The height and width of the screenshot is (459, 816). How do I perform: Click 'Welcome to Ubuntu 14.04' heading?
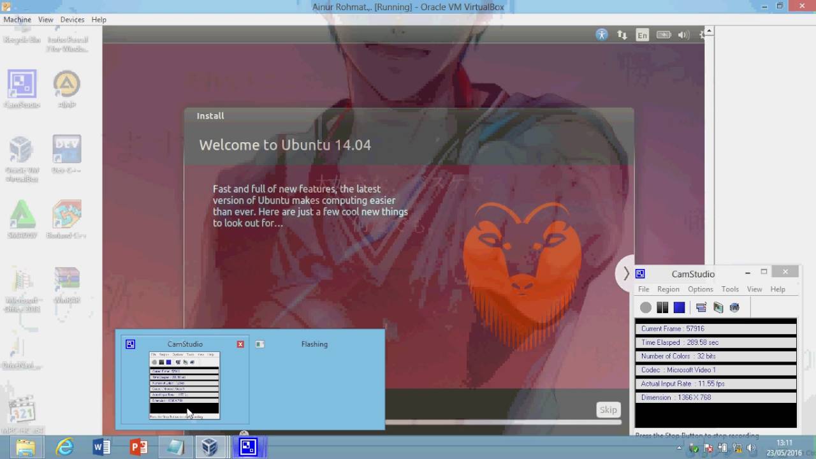pyautogui.click(x=285, y=145)
